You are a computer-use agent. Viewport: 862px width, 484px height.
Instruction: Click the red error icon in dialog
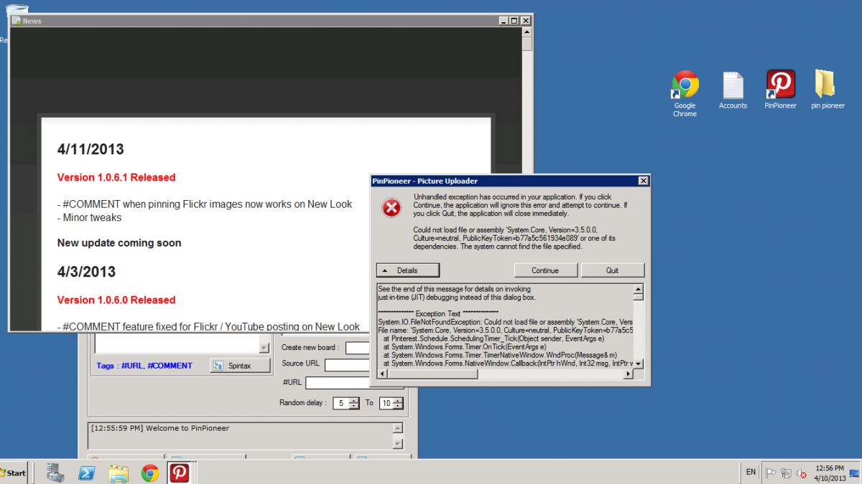tap(391, 208)
